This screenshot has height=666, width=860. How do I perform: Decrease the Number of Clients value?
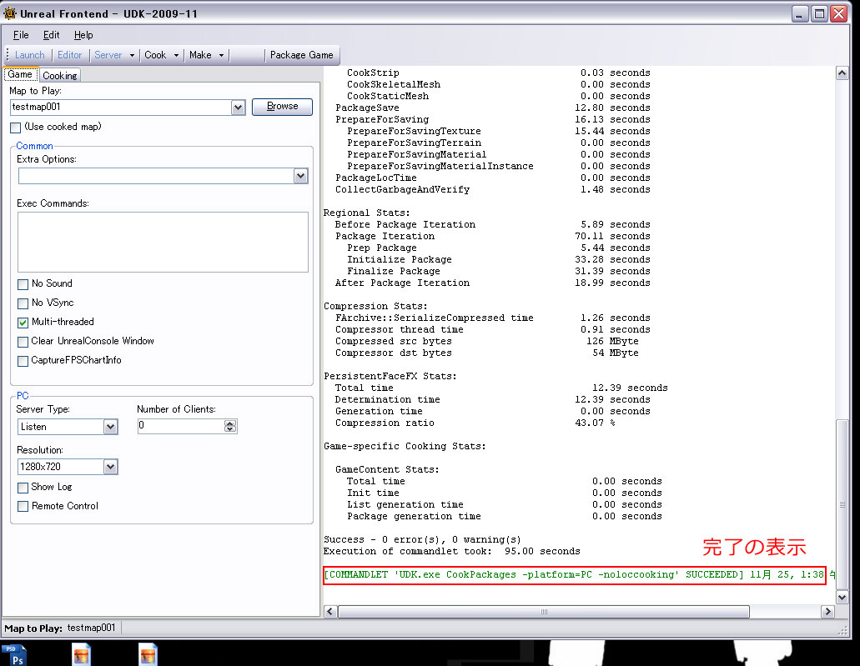230,429
